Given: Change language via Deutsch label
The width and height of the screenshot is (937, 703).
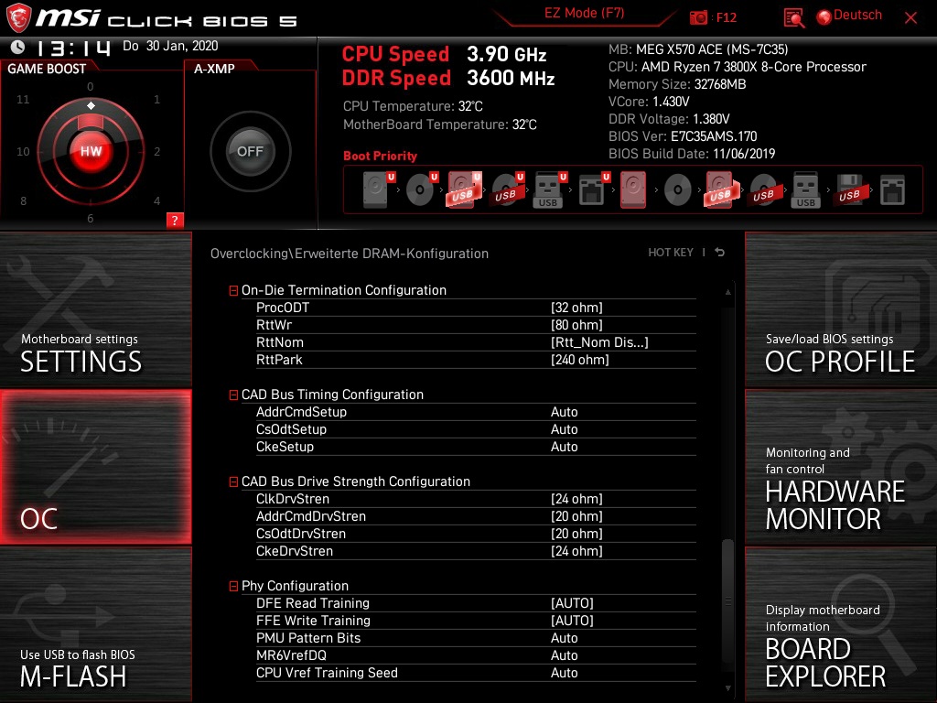Looking at the screenshot, I should [857, 15].
